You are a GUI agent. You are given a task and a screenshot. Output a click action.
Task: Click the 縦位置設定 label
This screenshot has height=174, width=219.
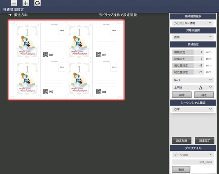click(x=181, y=72)
